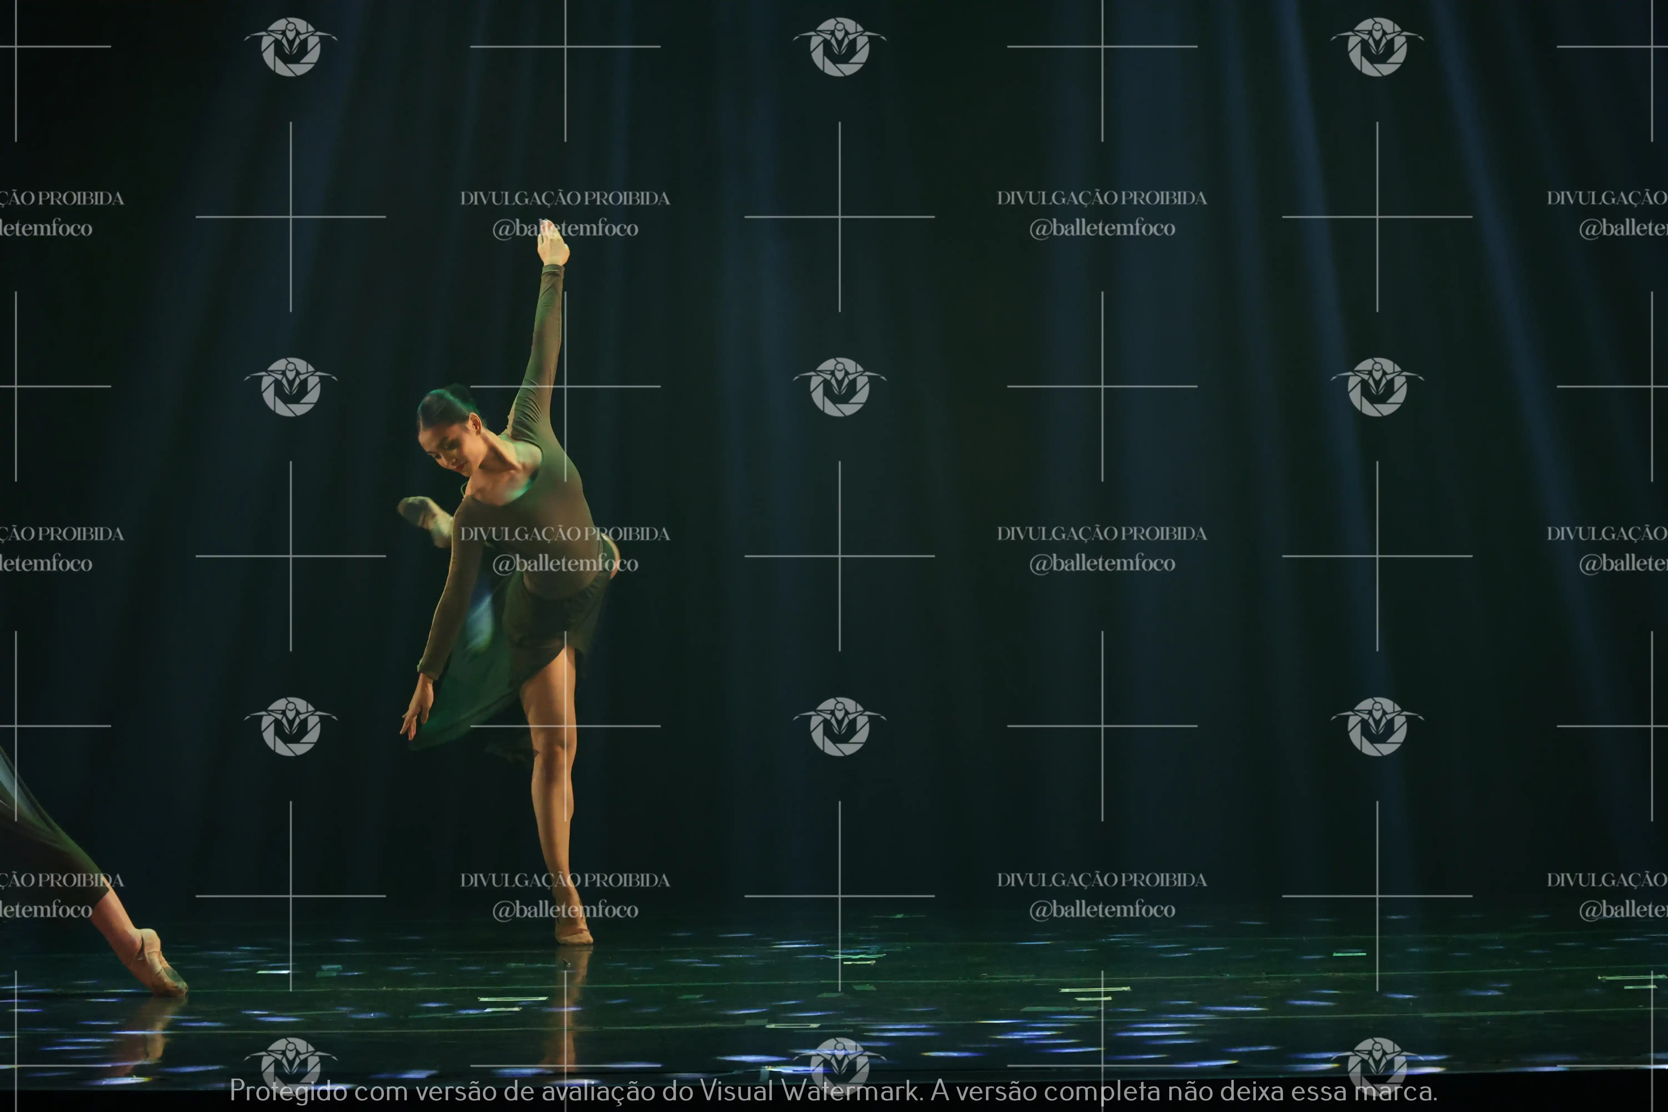Click the 'Visual Watermark' words in bottom caption
The image size is (1668, 1112).
(810, 1091)
